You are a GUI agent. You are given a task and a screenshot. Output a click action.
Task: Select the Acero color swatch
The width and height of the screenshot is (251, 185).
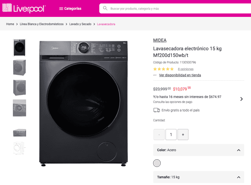pyautogui.click(x=157, y=163)
